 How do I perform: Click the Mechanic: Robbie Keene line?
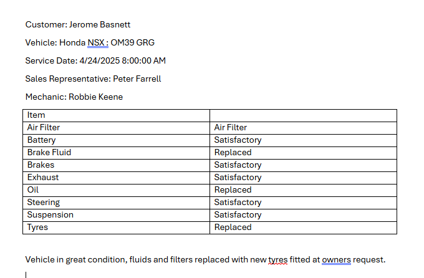coord(74,97)
